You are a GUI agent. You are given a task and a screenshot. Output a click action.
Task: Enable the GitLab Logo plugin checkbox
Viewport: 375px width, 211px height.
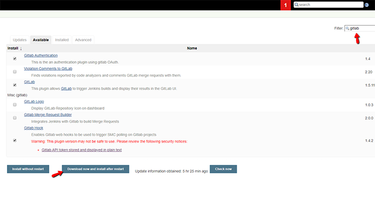(x=15, y=104)
